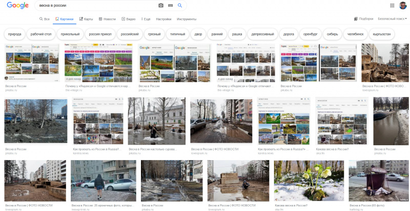410x211 pixels.
Task: Open Настройки search settings
Action: pos(163,19)
